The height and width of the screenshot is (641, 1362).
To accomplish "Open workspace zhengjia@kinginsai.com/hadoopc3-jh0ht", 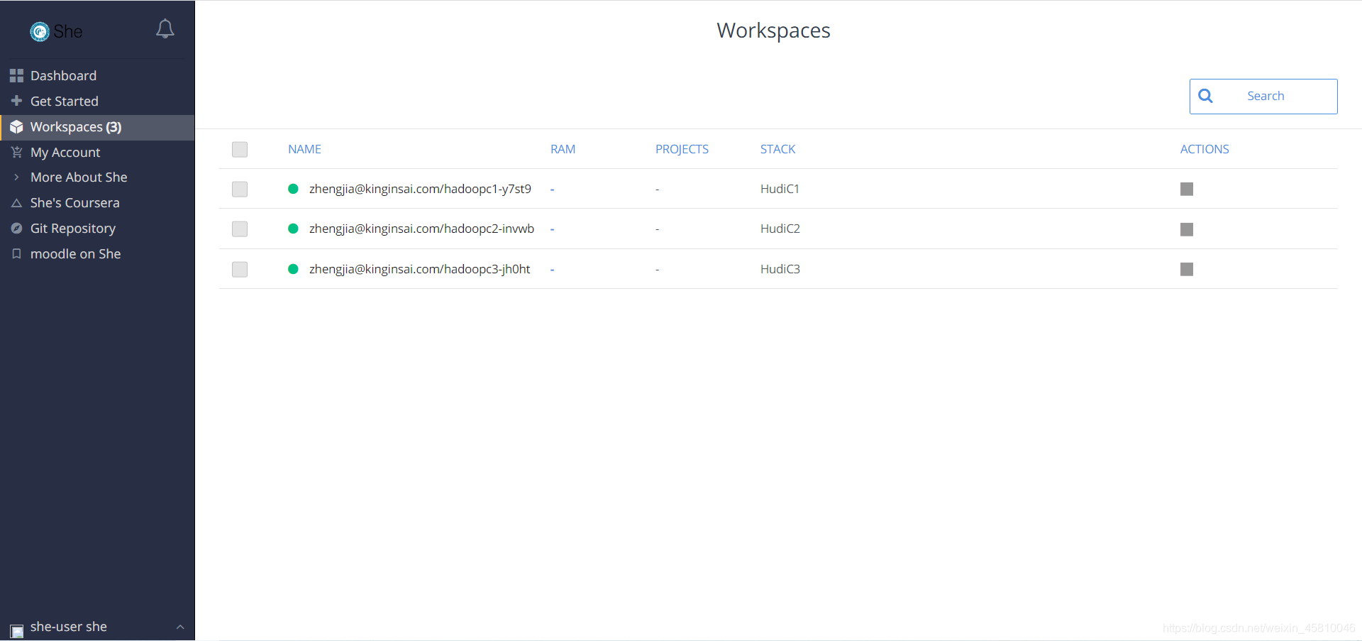I will pos(419,269).
